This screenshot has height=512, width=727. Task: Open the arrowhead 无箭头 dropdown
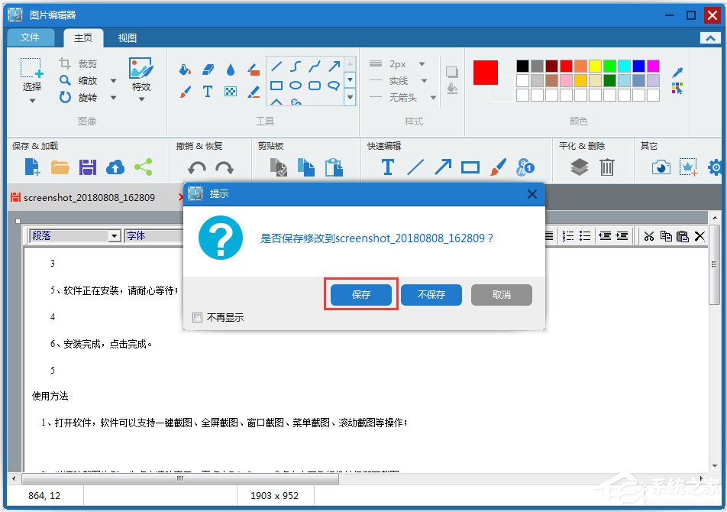point(434,97)
